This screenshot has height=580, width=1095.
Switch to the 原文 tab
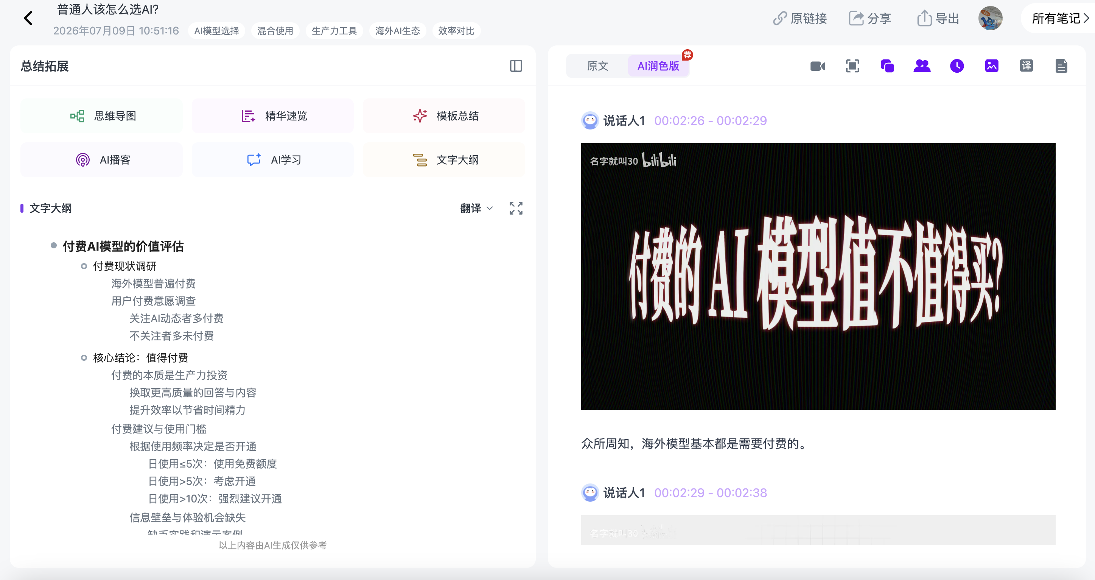coord(597,66)
